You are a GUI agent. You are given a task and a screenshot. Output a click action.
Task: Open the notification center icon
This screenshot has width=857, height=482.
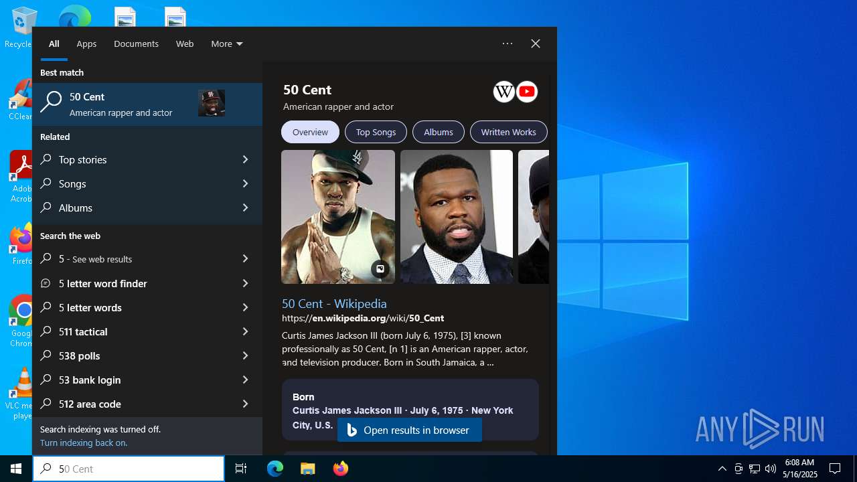835,469
